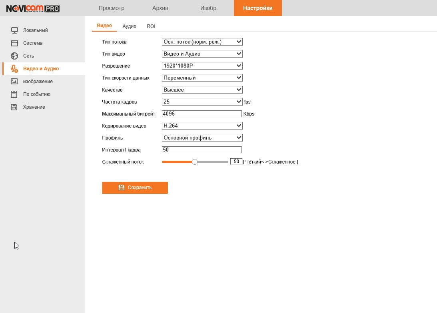Image resolution: width=437 pixels, height=313 pixels.
Task: Click the Максимальный битрейт label
Action: tap(128, 114)
